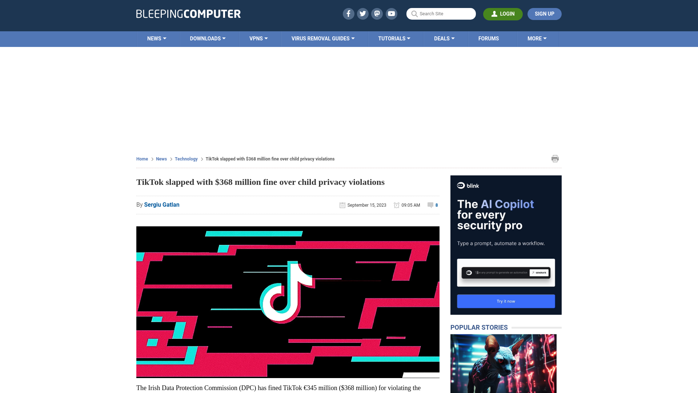Click the search magnifier icon
This screenshot has width=698, height=393.
(414, 14)
